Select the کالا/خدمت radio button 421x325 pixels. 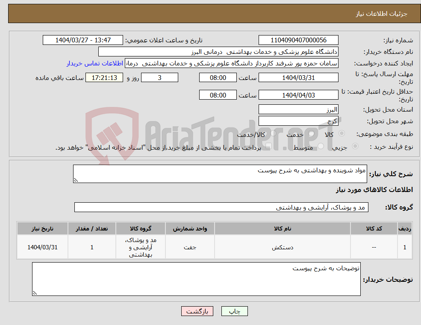273,133
